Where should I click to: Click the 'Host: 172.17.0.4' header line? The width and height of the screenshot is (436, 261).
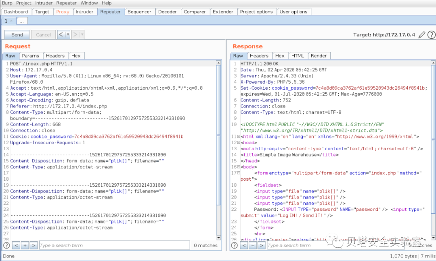(x=31, y=70)
